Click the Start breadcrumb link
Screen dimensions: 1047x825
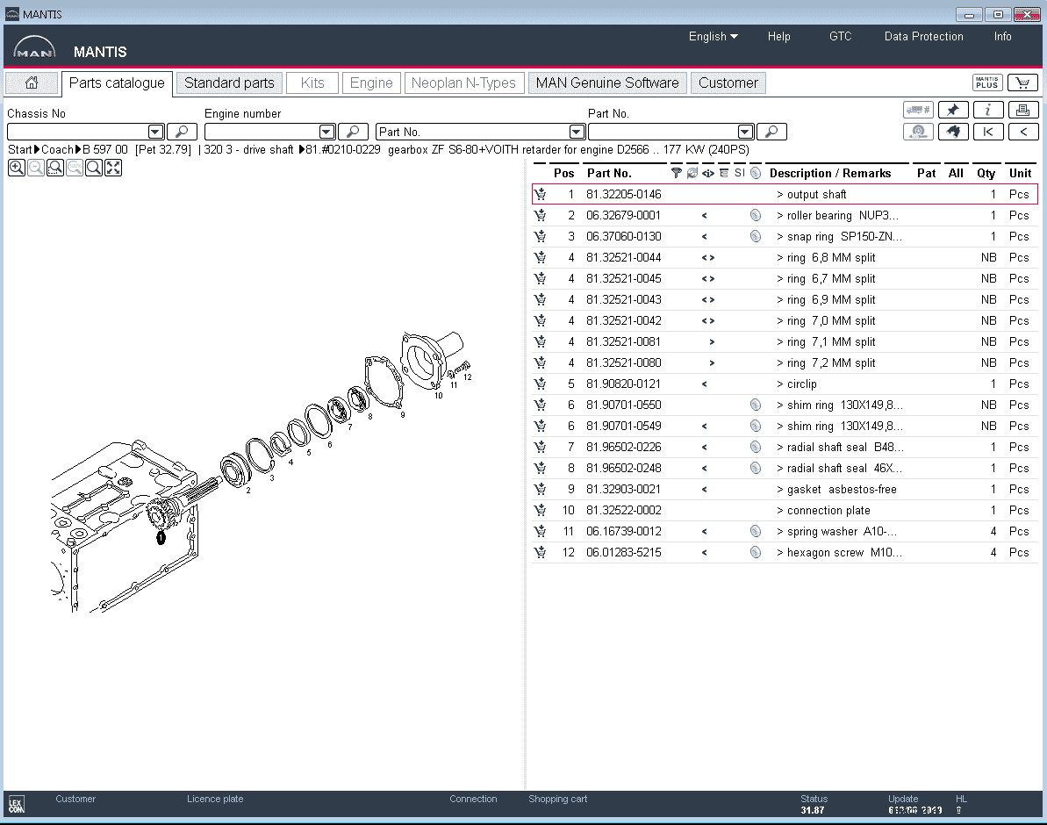20,149
